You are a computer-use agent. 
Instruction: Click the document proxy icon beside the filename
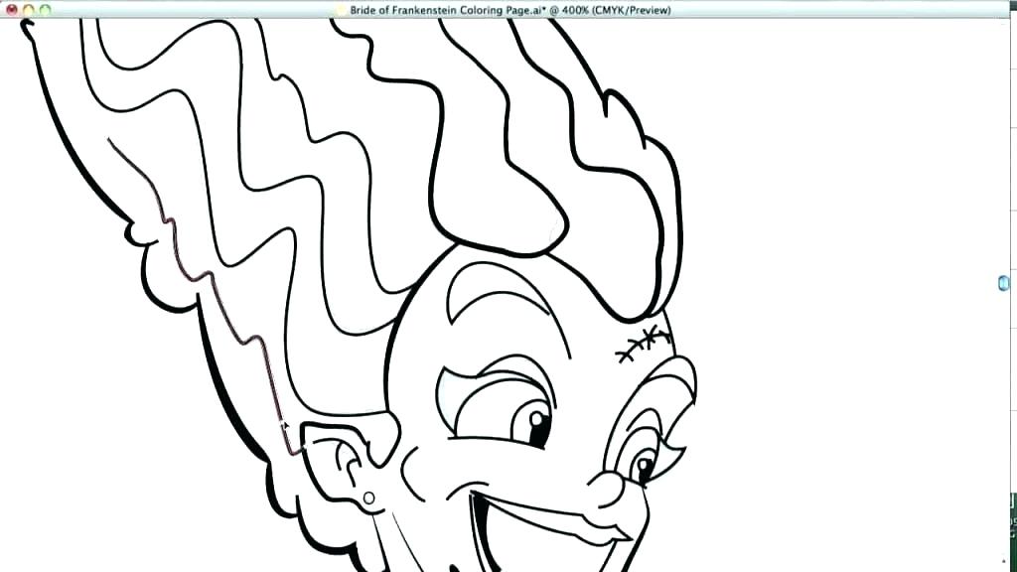click(x=342, y=10)
